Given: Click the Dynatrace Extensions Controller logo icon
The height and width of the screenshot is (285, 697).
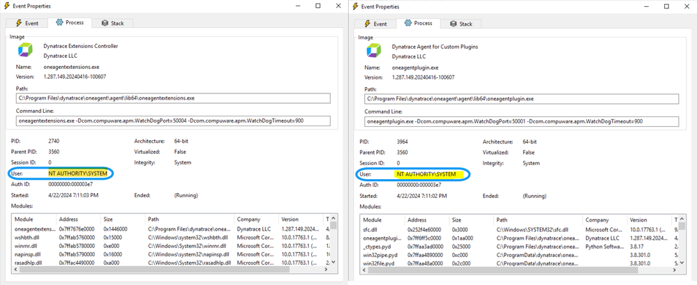Looking at the screenshot, I should [x=24, y=52].
